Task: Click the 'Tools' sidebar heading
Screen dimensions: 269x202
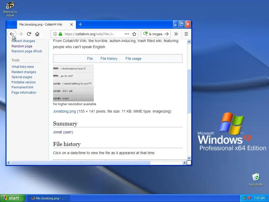Action: 15,60
